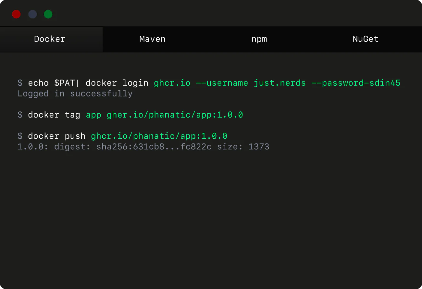Click the dollar prompt before docker tag
Screen dimensions: 422x289
(x=20, y=115)
